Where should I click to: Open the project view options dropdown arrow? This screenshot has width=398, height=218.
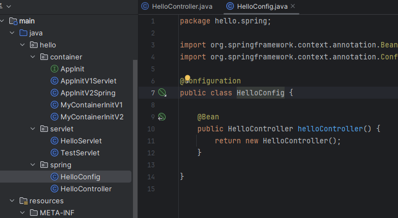pos(9,7)
